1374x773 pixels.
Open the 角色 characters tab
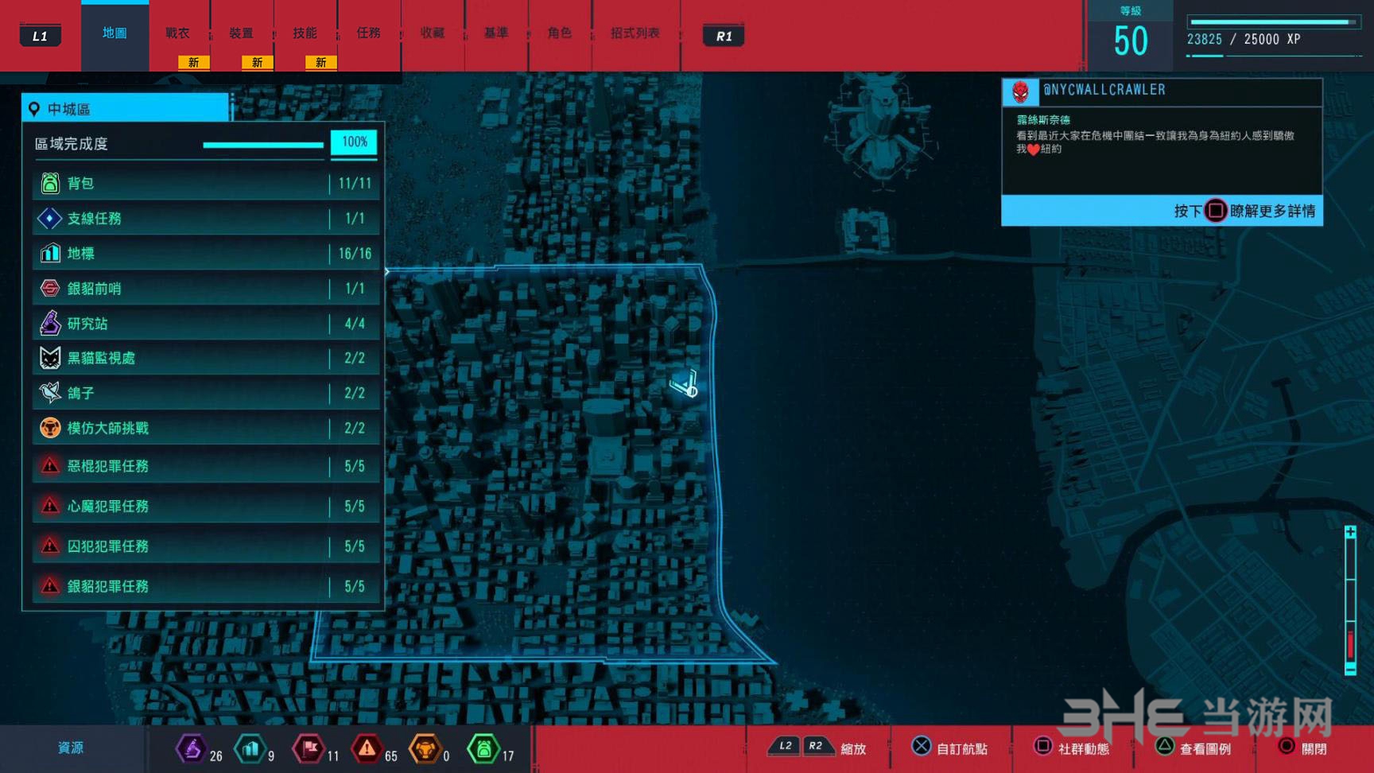[560, 33]
